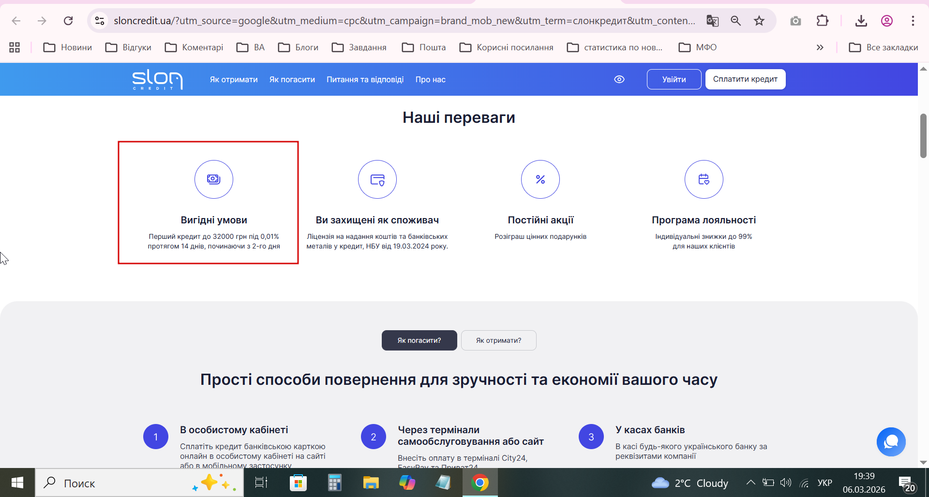This screenshot has height=497, width=929.
Task: Click the shield card icon above Ви захищені
Action: pyautogui.click(x=377, y=179)
